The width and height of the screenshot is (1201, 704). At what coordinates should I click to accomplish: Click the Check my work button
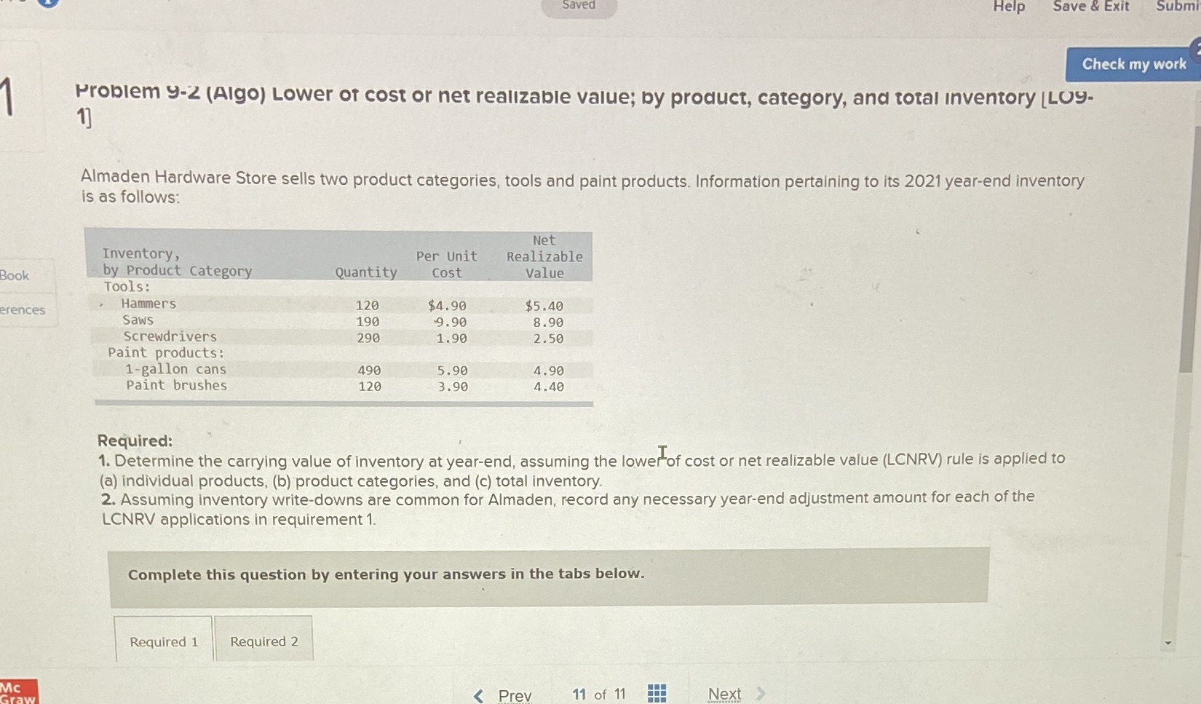point(1132,64)
